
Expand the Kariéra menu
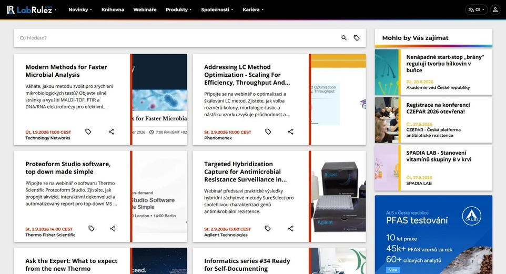coord(253,9)
